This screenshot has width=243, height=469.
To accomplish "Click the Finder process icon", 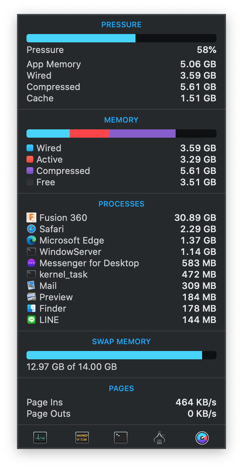I will (31, 309).
